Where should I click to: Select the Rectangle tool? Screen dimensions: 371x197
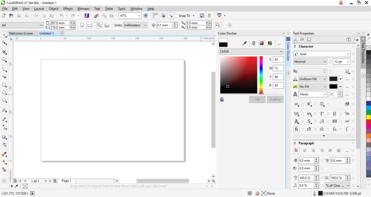tap(4, 85)
